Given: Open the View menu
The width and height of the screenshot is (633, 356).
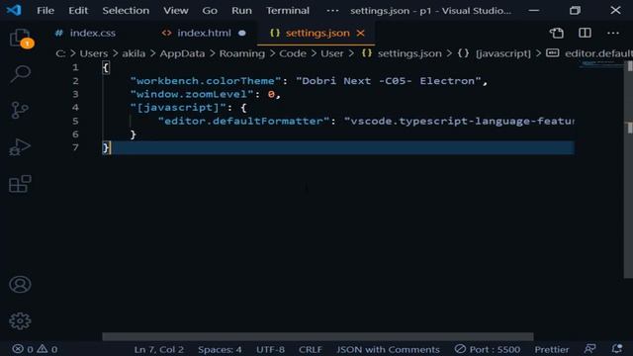Looking at the screenshot, I should pyautogui.click(x=176, y=11).
